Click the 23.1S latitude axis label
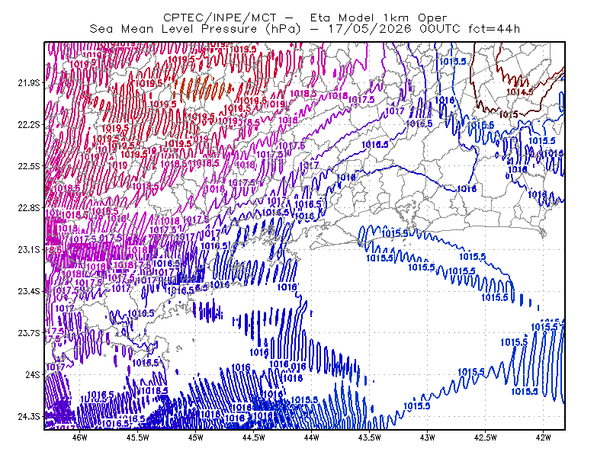 click(x=29, y=250)
